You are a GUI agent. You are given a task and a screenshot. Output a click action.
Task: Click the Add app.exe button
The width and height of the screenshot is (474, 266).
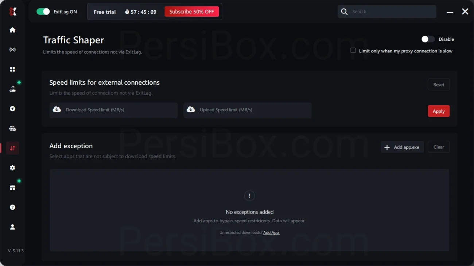(402, 147)
